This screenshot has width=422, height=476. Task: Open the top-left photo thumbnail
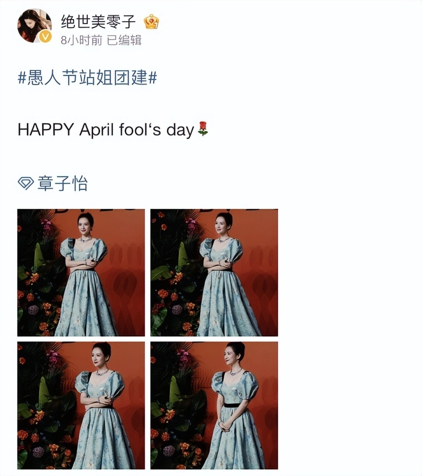[81, 273]
